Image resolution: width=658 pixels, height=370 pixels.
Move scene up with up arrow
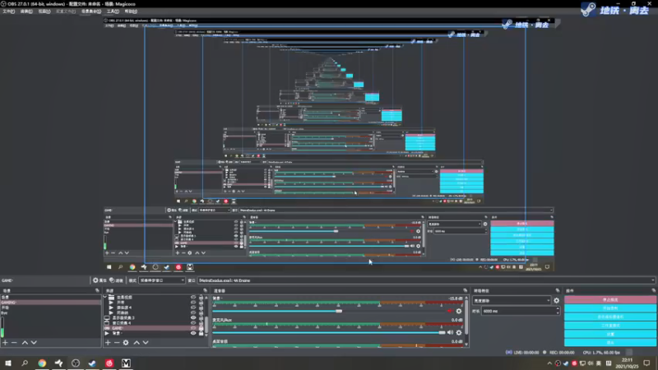(x=25, y=343)
